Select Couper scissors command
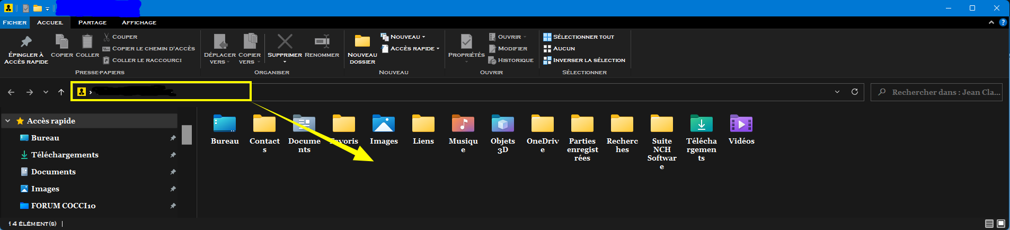Image resolution: width=1010 pixels, height=230 pixels. [120, 37]
